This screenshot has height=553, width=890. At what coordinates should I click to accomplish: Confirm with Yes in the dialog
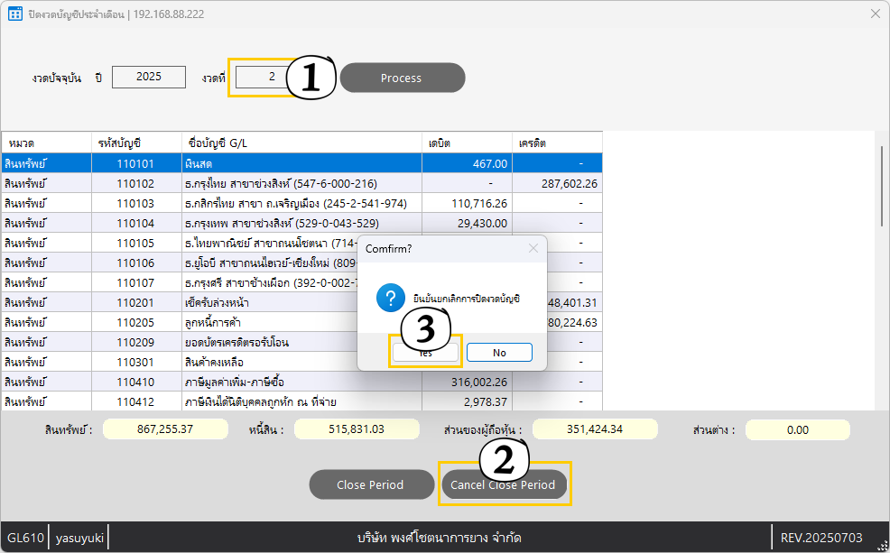tap(425, 352)
